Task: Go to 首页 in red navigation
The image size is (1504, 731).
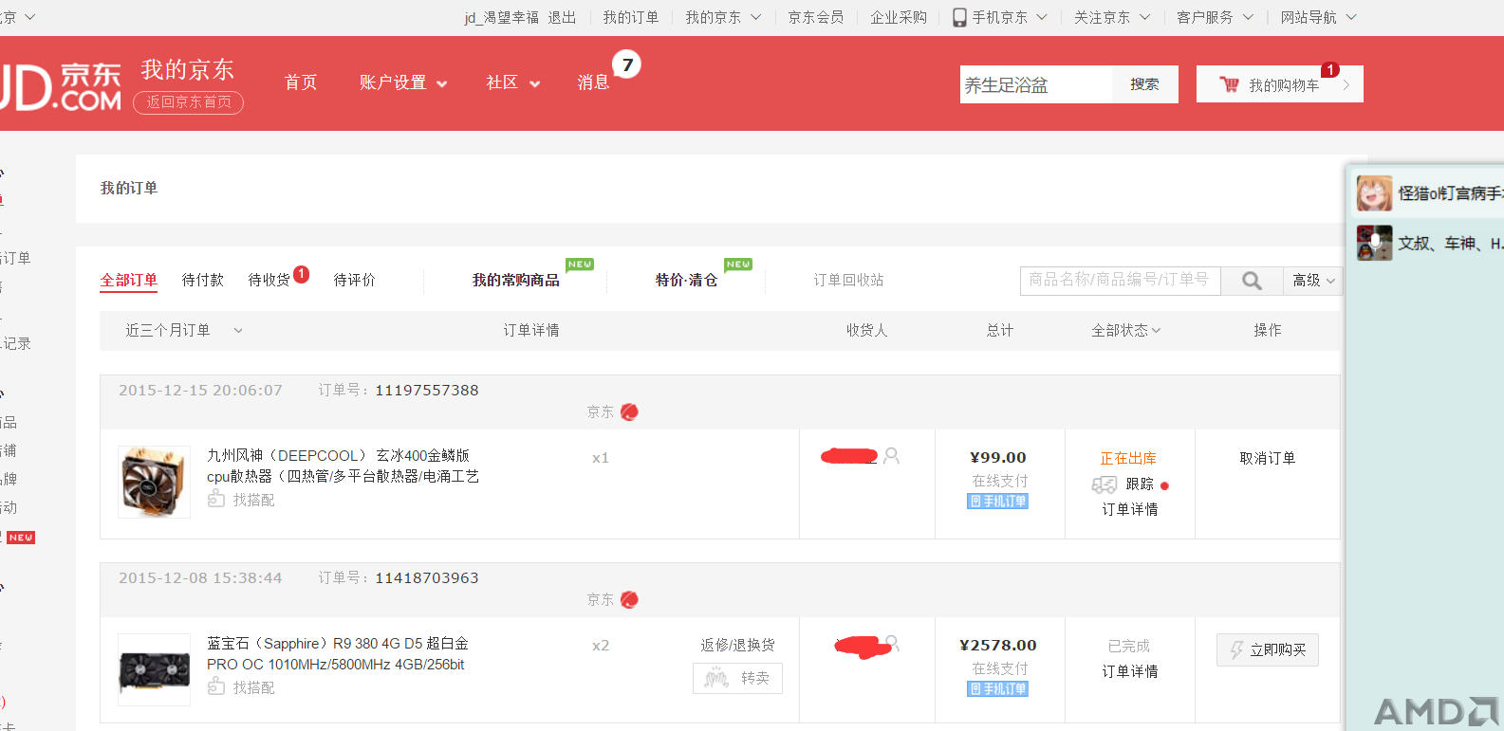Action: [x=301, y=82]
